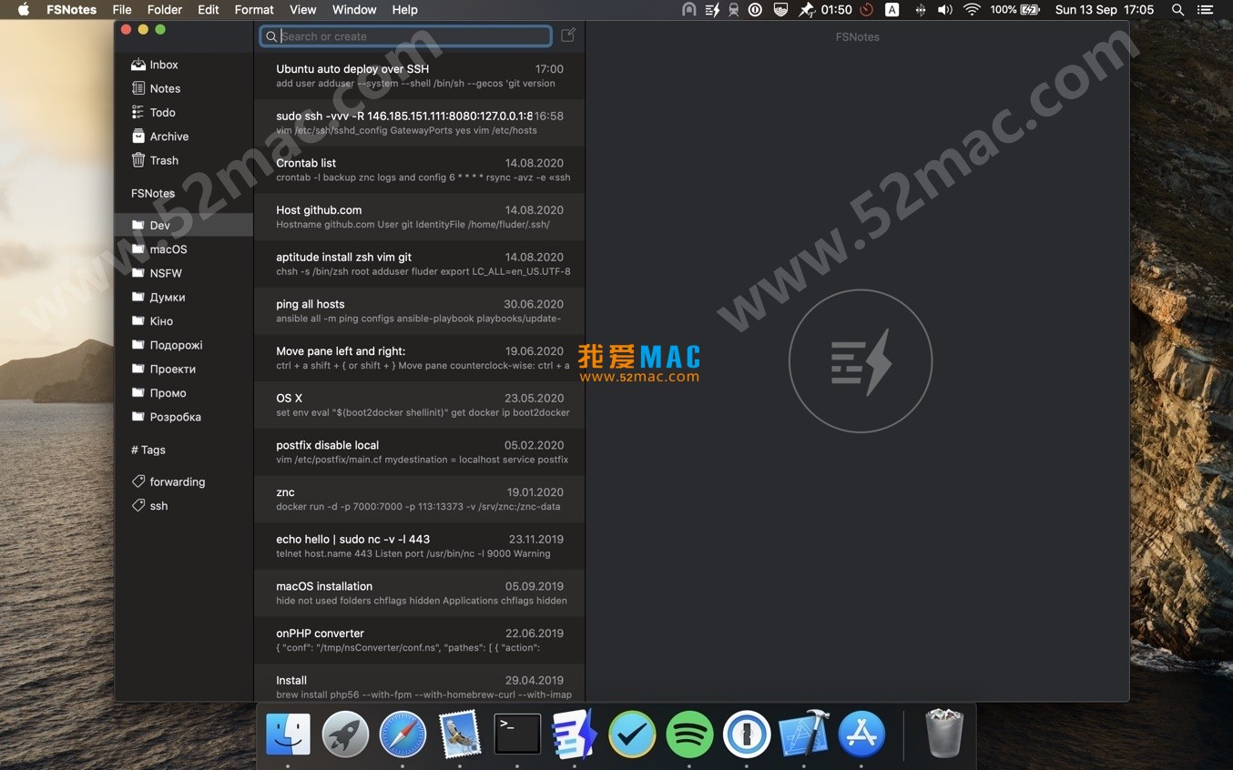The width and height of the screenshot is (1233, 770).
Task: Open the Кіно folder
Action: (x=183, y=321)
